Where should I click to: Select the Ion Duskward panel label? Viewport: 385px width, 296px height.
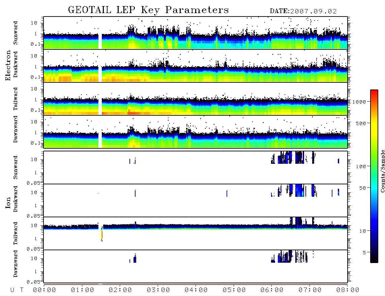[16, 199]
